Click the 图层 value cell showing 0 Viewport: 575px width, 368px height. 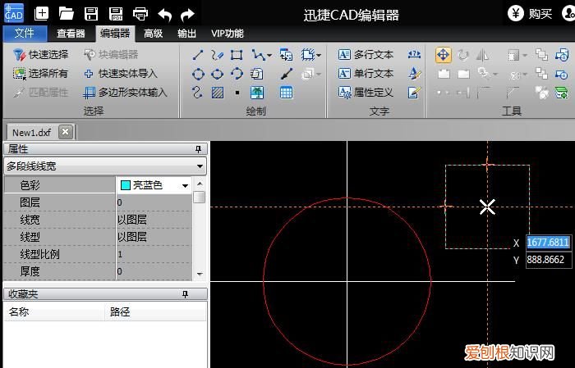click(154, 202)
